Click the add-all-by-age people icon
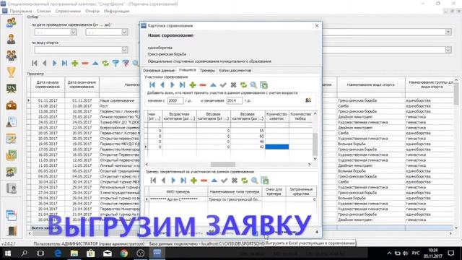Screen dimensions: 462x260 click(308, 100)
